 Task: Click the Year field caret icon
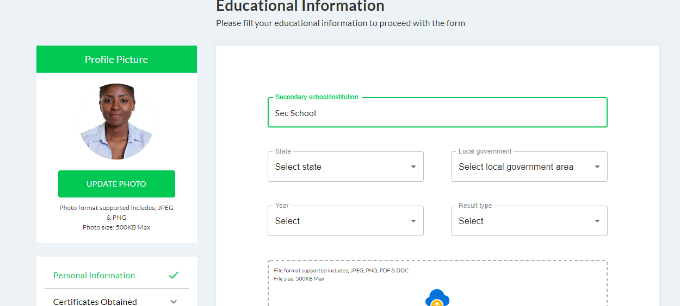[413, 221]
